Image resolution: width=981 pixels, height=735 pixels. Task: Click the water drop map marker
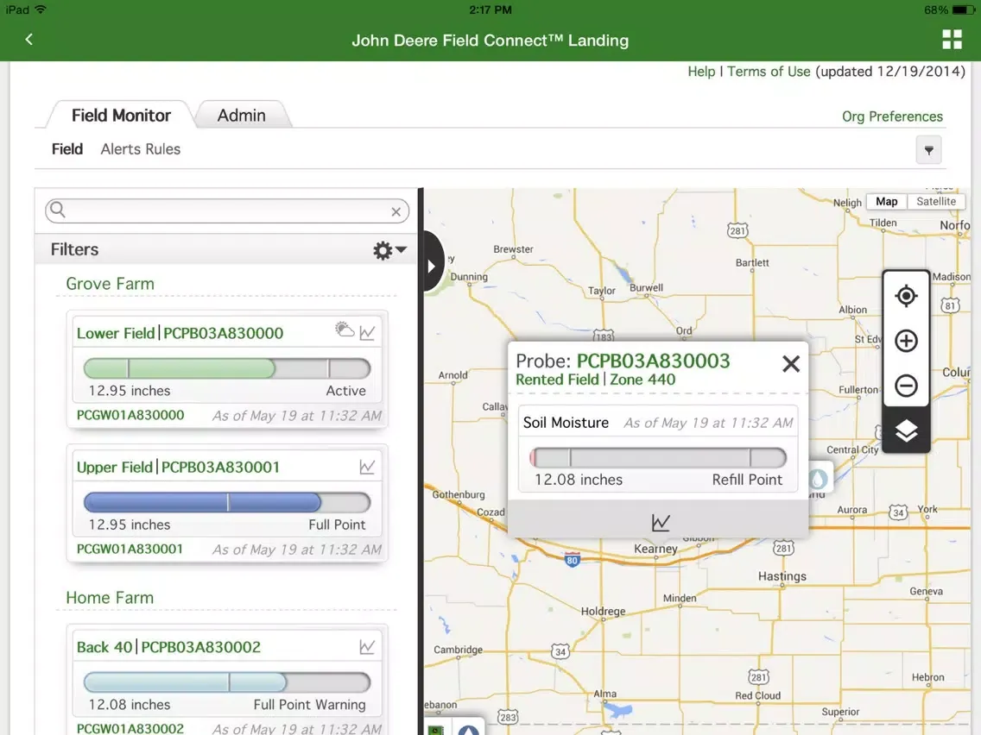[x=819, y=479]
